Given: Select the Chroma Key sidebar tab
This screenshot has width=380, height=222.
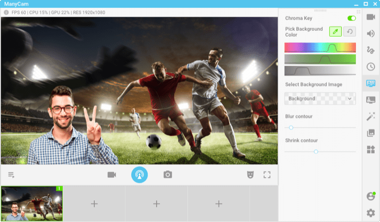Looking at the screenshot, I should [371, 83].
